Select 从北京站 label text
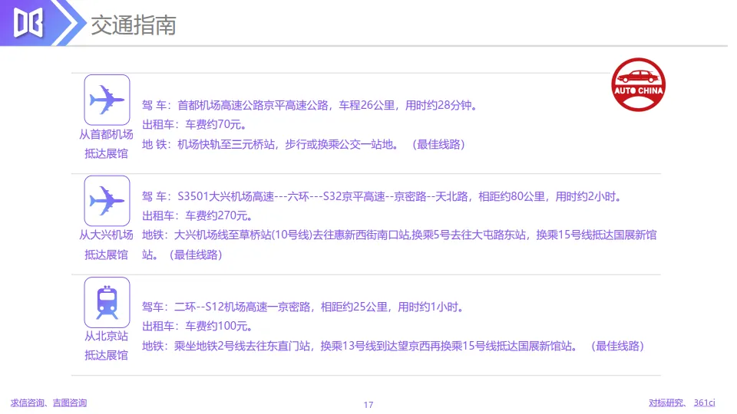This screenshot has width=737, height=414. point(106,336)
